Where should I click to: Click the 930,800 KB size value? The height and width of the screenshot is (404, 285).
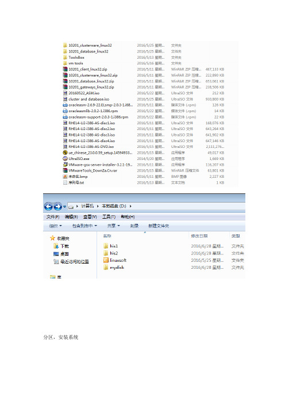pyautogui.click(x=215, y=99)
